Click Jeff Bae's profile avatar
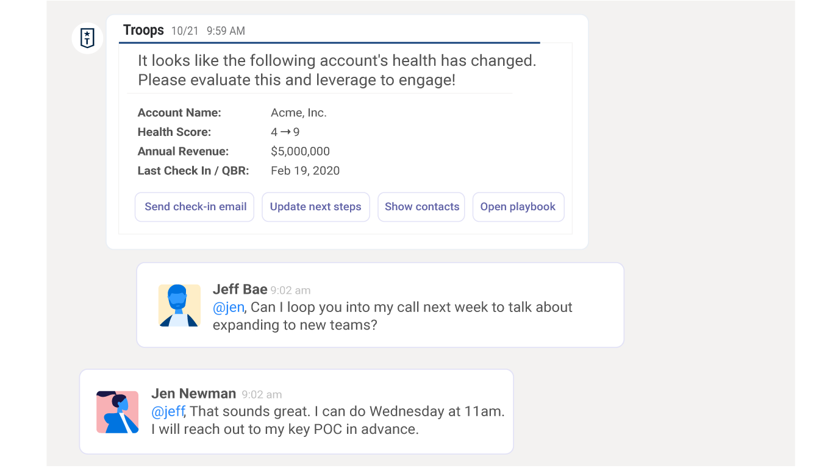 coord(179,305)
